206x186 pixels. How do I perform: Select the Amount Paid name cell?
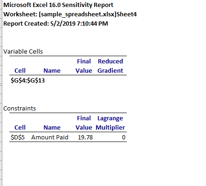(x=50, y=138)
